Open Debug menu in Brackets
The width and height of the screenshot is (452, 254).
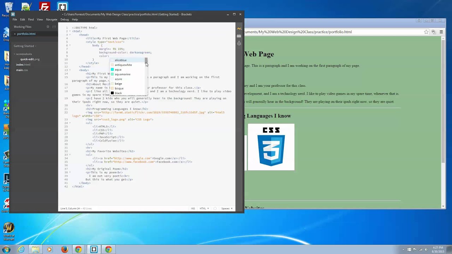[65, 19]
